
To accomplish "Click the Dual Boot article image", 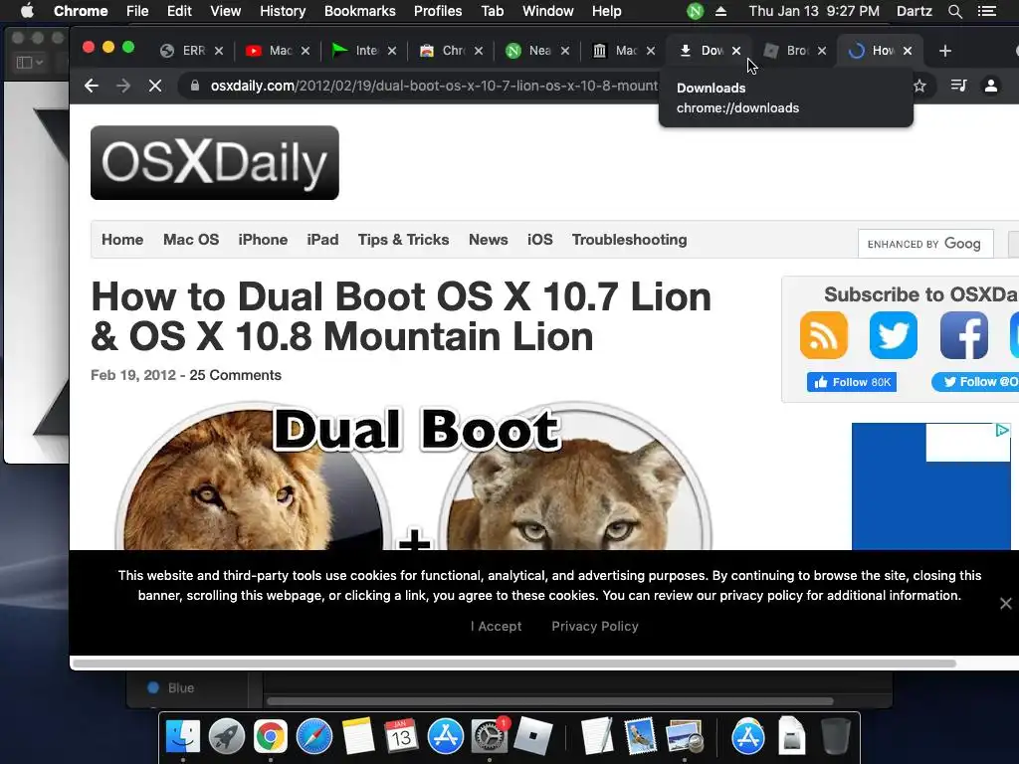I will [x=413, y=477].
